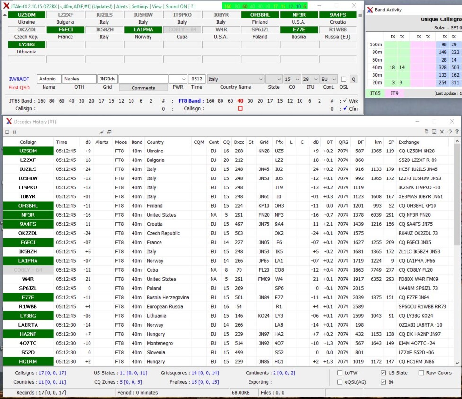Click the X clear icon in Decodes History toolbar
Image resolution: width=462 pixels, height=399 pixels.
[x=442, y=132]
